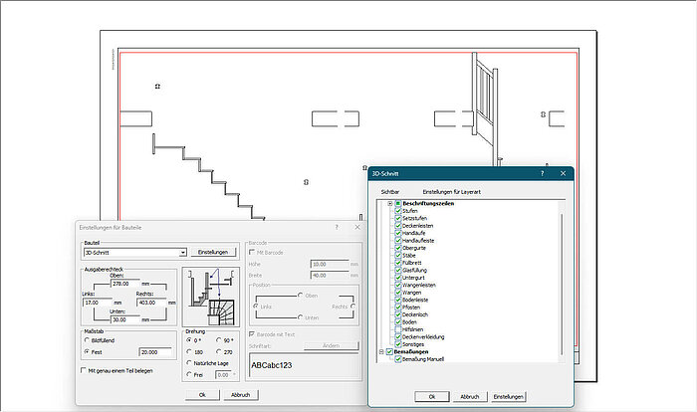697x412 pixels.
Task: Click help icon in Einstellungen für Bauteile title bar
Action: click(337, 227)
